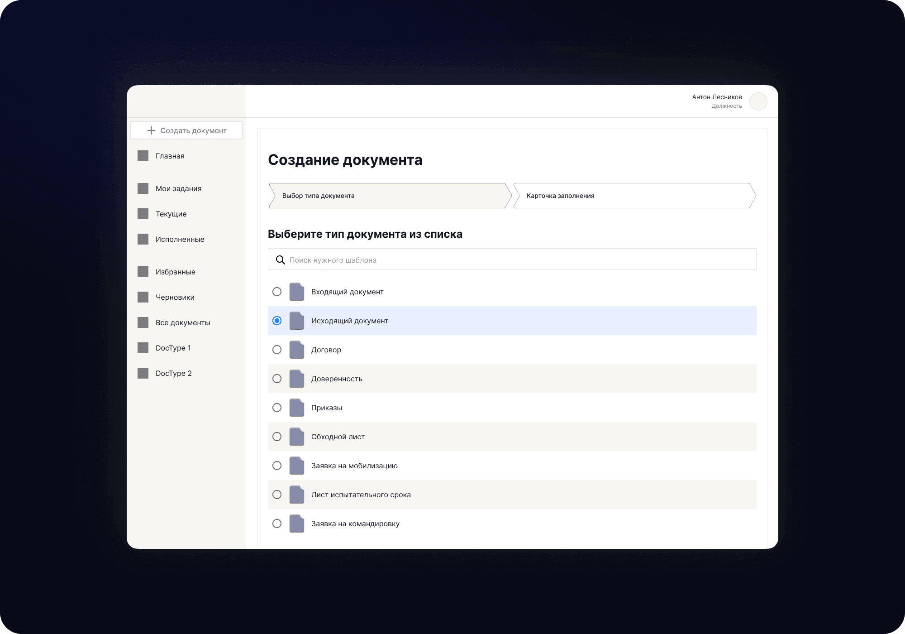
Task: Select the Доверенность radio button
Action: point(277,379)
